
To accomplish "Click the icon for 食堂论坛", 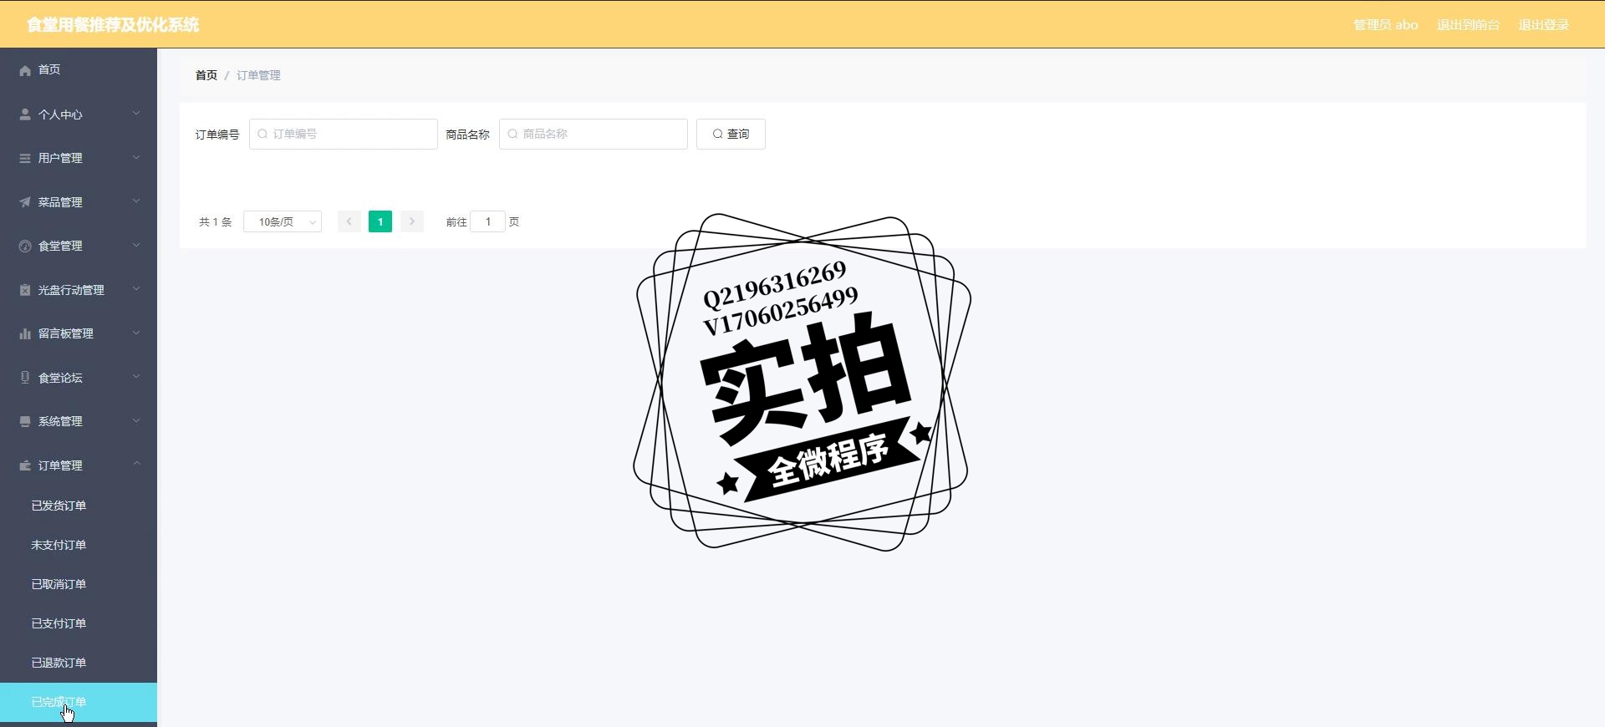I will pyautogui.click(x=25, y=378).
